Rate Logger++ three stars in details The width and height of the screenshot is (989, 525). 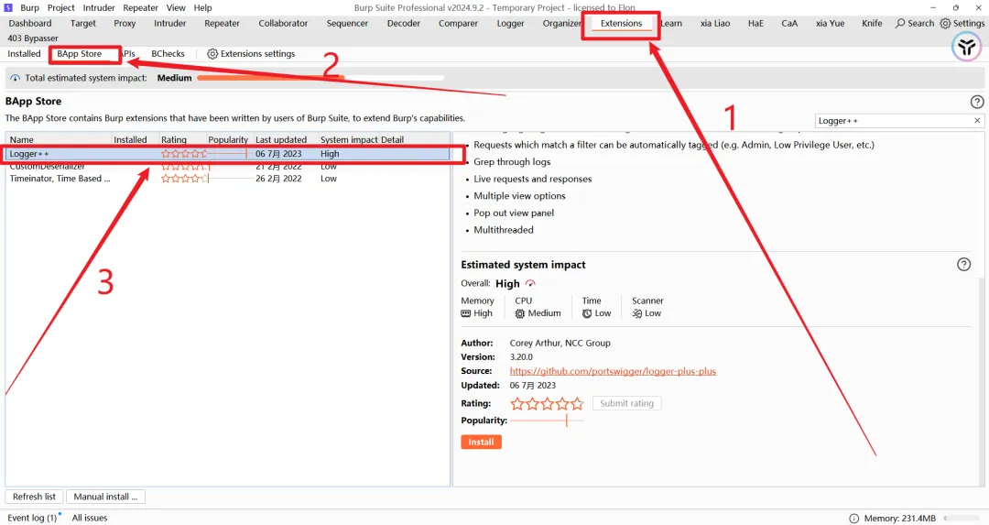[x=548, y=403]
